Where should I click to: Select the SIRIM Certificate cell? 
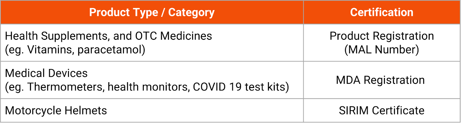[381, 111]
